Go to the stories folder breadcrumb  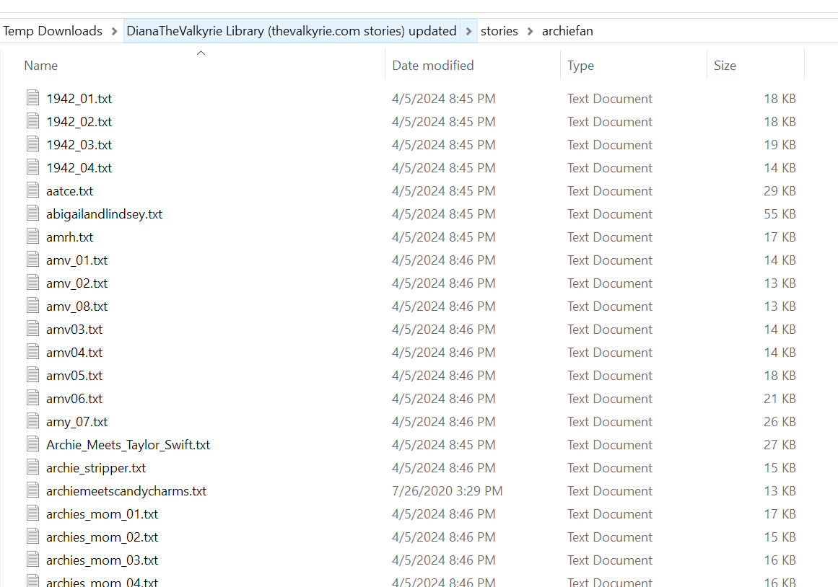[499, 31]
